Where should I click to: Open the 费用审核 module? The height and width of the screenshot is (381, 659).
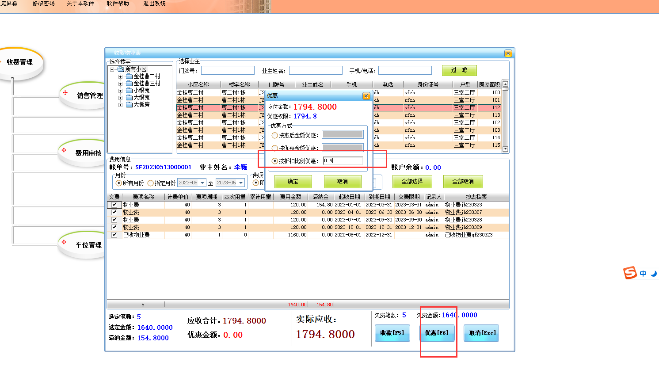[88, 153]
